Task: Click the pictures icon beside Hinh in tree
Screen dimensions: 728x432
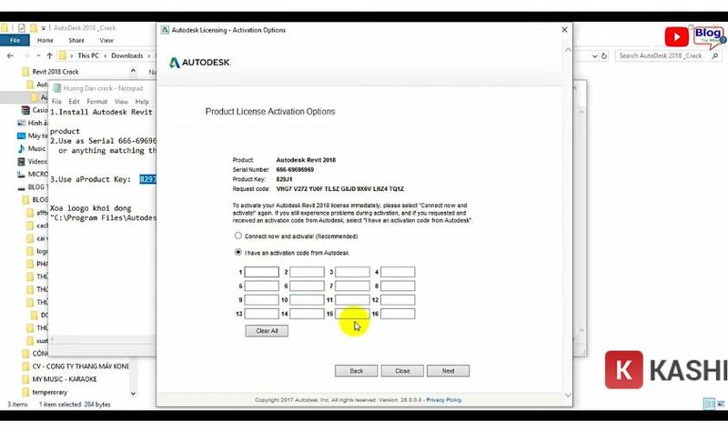Action: pyautogui.click(x=21, y=123)
